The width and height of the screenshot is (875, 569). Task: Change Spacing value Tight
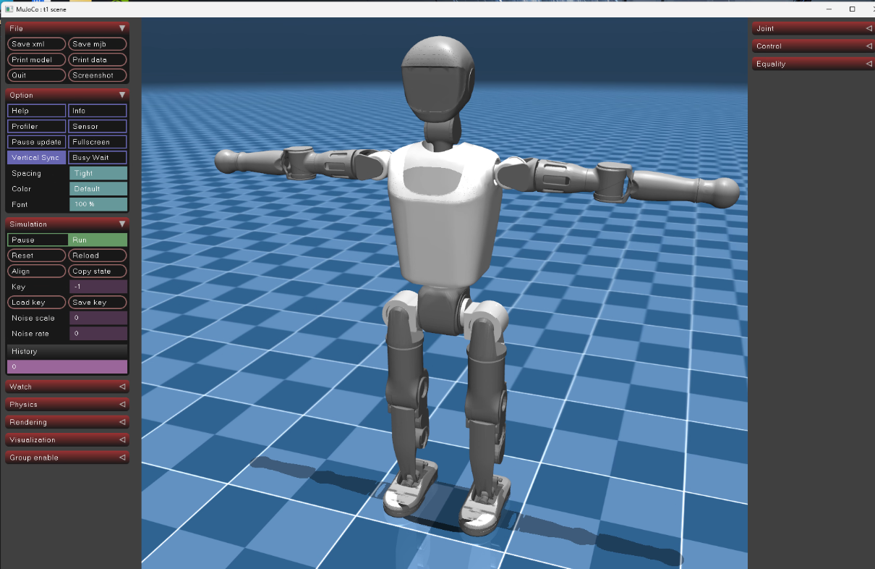[98, 174]
